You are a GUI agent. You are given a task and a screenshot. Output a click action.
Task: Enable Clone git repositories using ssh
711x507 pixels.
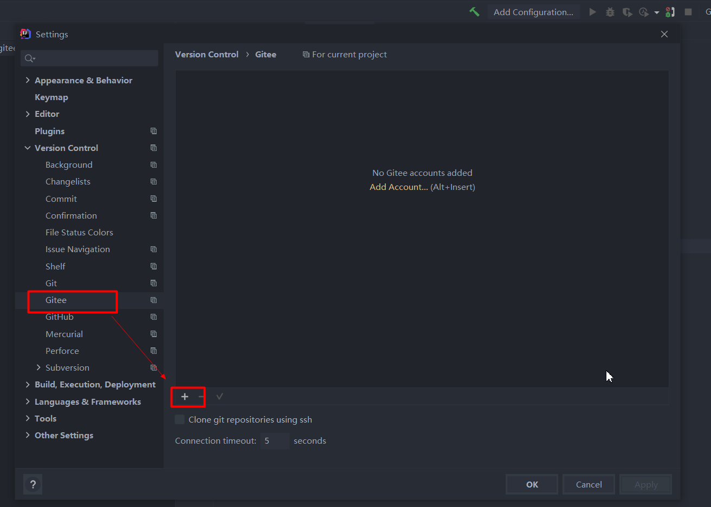point(179,419)
